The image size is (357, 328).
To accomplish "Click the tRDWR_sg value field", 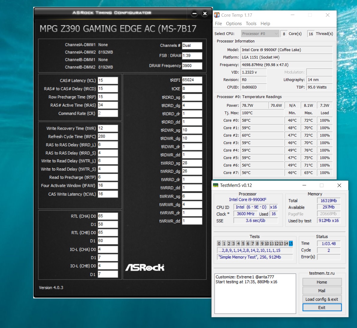I will coord(192,130).
